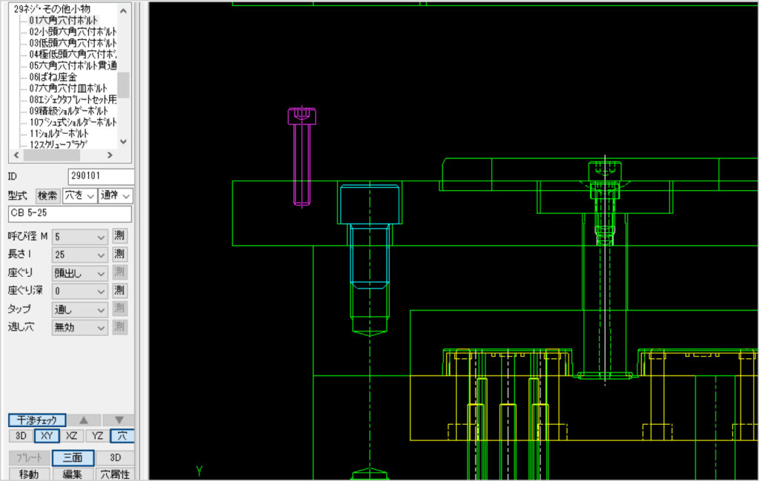Select the cyan hex socket bolt in the drawing

tap(370, 237)
